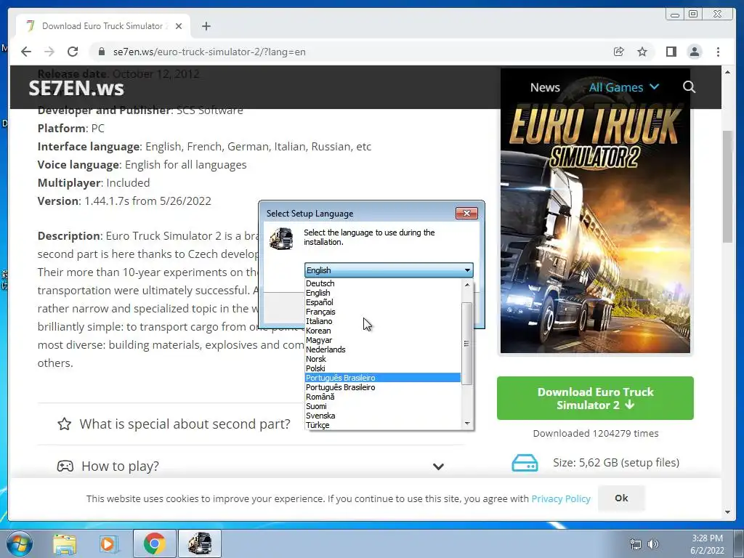This screenshot has height=558, width=744.
Task: Click Download Euro Truck Simulator 2 button
Action: point(595,398)
